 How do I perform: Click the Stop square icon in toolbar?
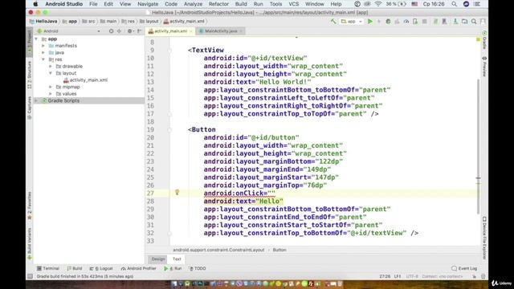click(425, 22)
